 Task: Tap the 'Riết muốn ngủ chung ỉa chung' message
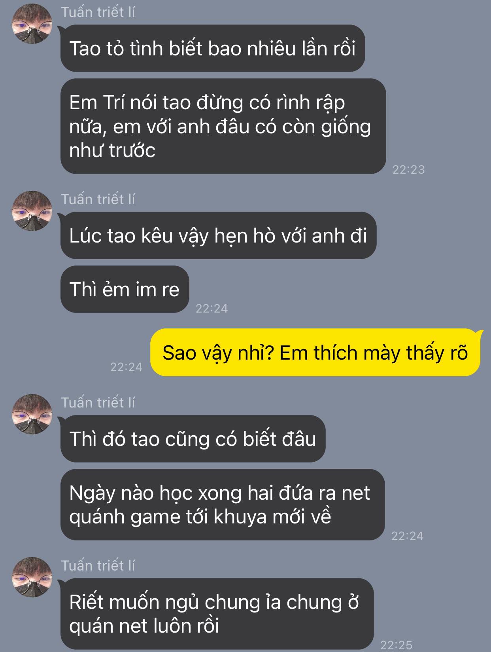coord(217,614)
